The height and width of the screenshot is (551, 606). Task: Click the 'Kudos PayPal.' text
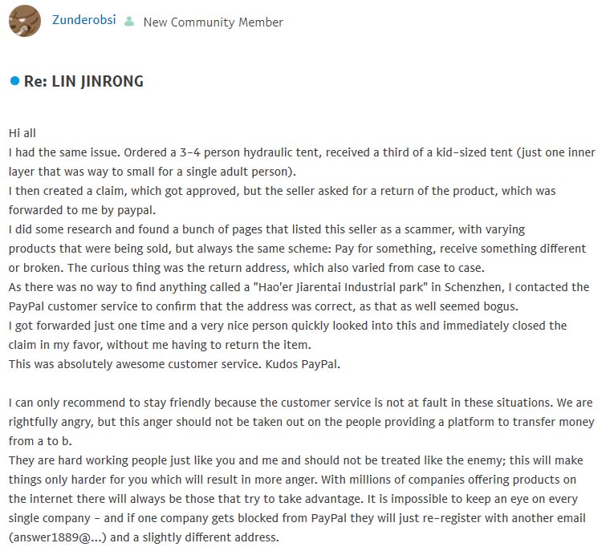[x=319, y=364]
